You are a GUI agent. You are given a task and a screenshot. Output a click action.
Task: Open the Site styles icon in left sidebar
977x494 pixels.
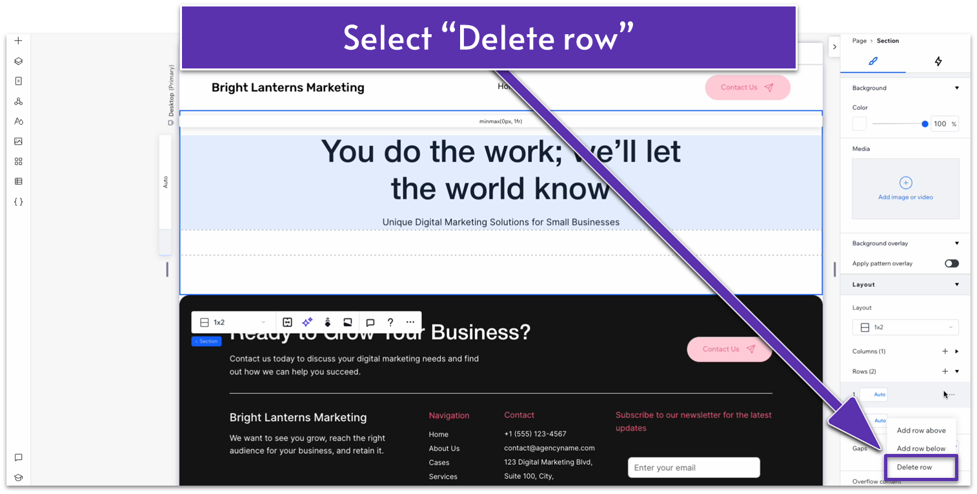[18, 121]
